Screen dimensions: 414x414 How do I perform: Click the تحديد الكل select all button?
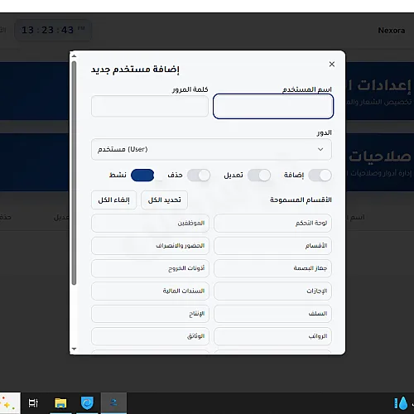[x=165, y=200]
